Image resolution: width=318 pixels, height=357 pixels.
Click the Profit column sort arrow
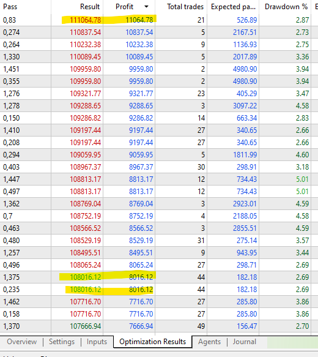(146, 7)
